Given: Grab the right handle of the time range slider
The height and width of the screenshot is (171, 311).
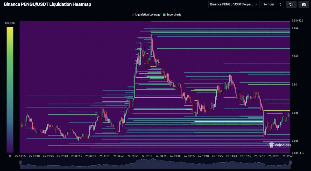Looking at the screenshot, I should [x=291, y=162].
